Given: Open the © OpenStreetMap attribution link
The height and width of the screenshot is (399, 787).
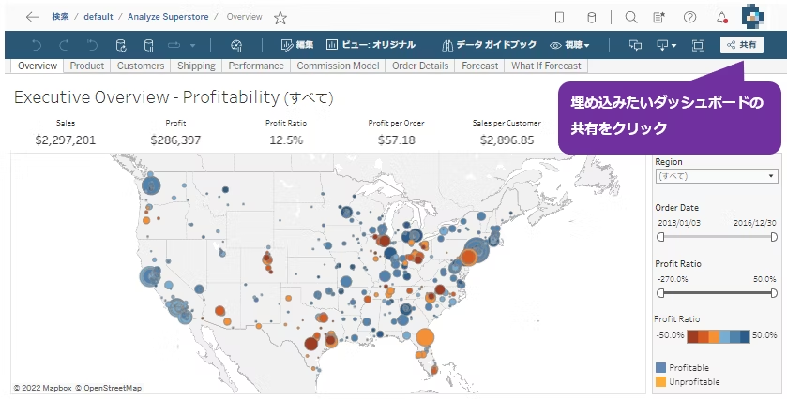Looking at the screenshot, I should [x=109, y=388].
